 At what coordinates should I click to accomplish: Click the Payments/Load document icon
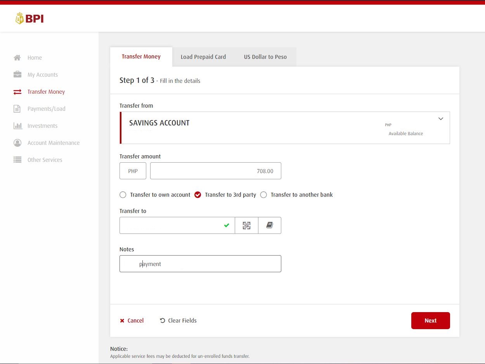[17, 109]
